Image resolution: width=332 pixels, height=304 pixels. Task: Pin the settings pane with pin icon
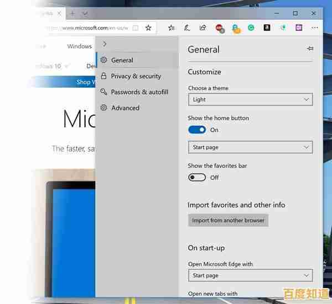click(x=310, y=49)
